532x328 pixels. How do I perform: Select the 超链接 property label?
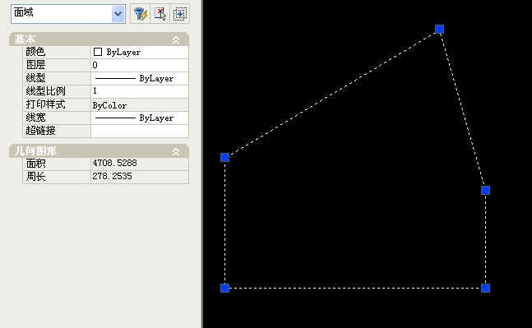[x=40, y=131]
